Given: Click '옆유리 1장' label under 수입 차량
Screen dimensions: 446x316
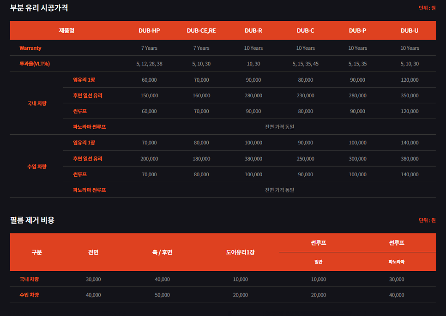Looking at the screenshot, I should [84, 143].
